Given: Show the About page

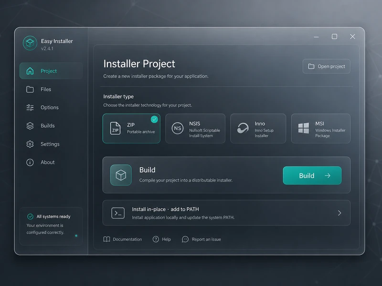Looking at the screenshot, I should pos(51,162).
